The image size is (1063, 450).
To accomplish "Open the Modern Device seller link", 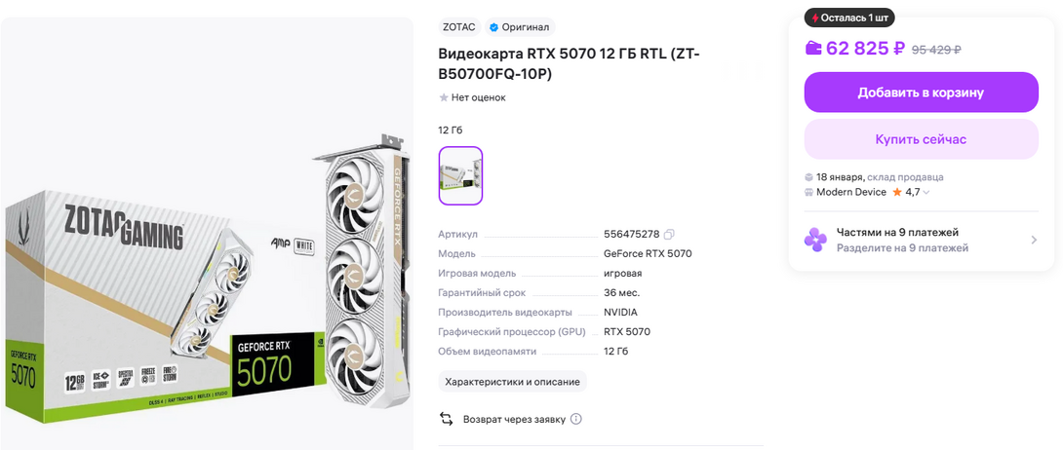I will pos(850,192).
